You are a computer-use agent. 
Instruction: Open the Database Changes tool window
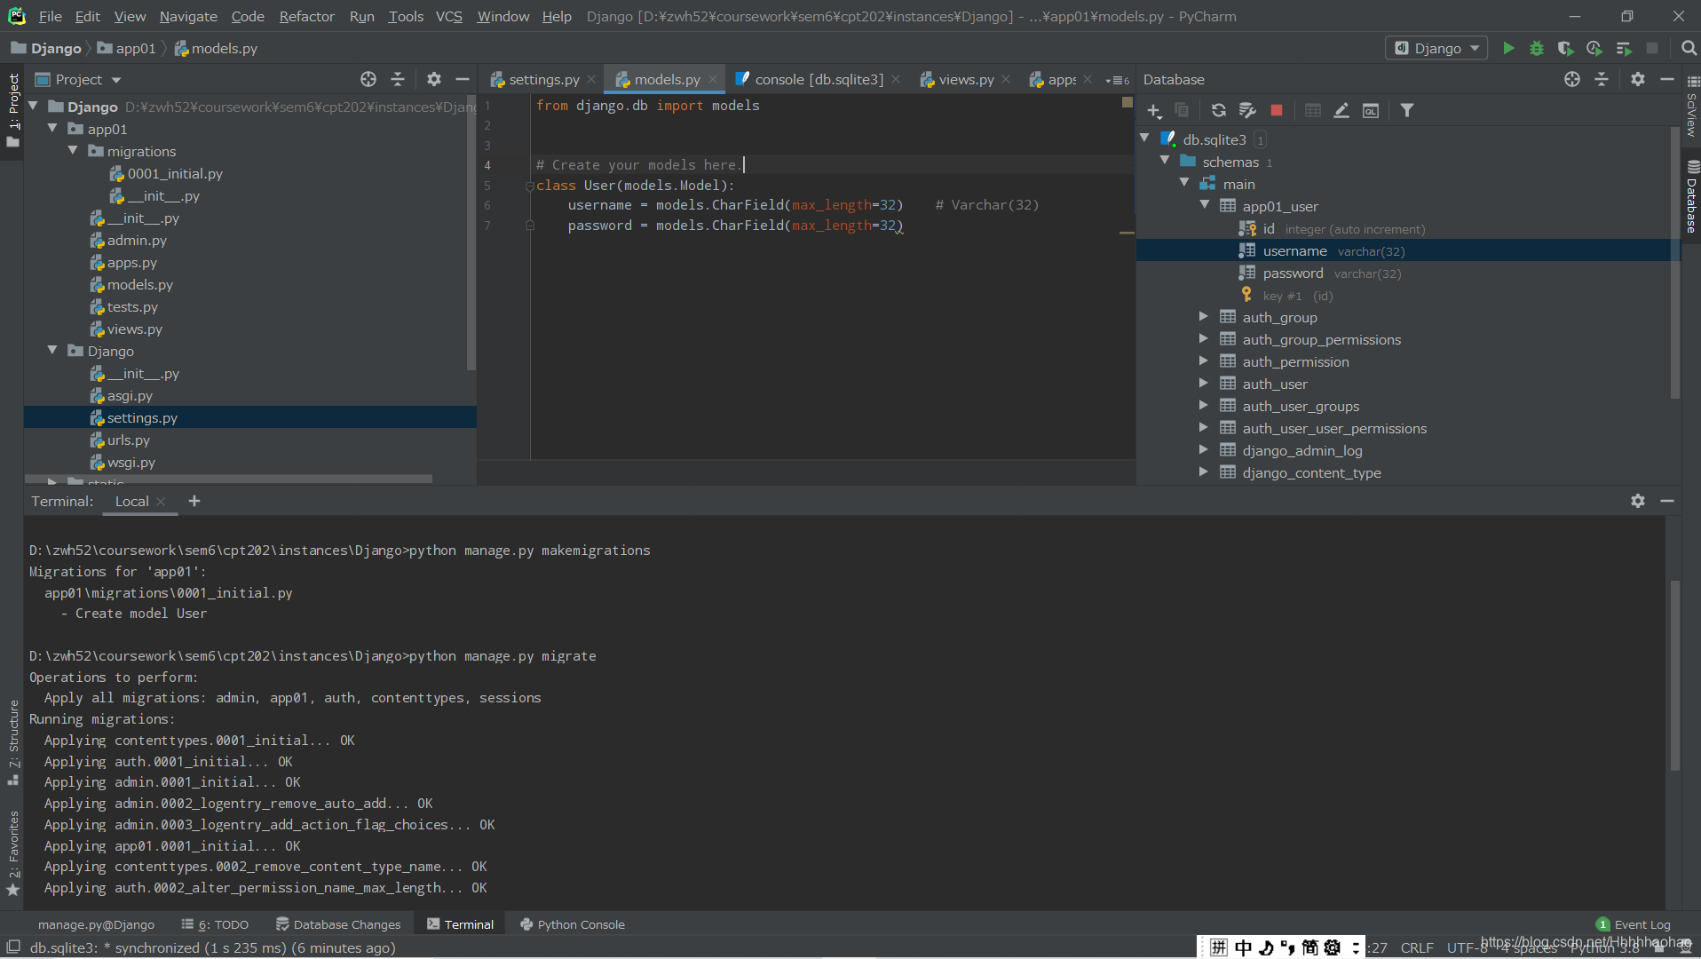(338, 924)
